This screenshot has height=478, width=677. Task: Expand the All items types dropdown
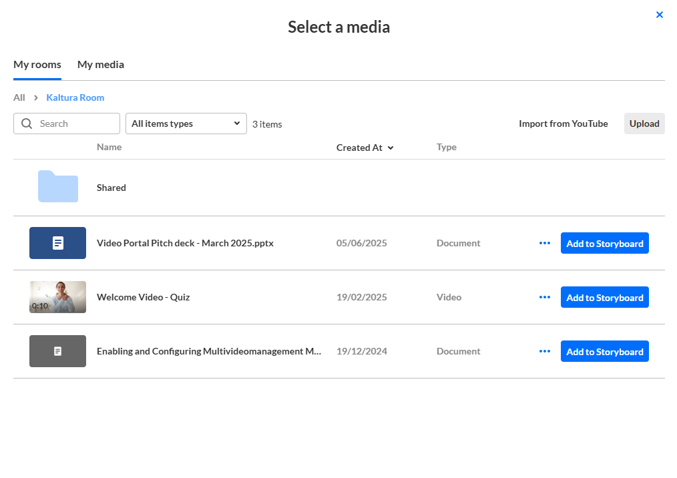click(186, 124)
